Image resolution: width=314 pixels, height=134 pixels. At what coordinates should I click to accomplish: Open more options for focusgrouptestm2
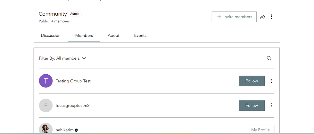[x=271, y=105]
